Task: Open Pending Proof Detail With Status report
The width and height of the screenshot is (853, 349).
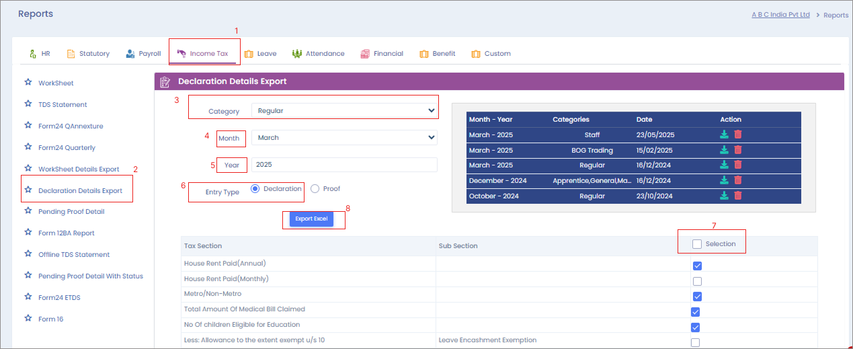Action: pos(90,276)
